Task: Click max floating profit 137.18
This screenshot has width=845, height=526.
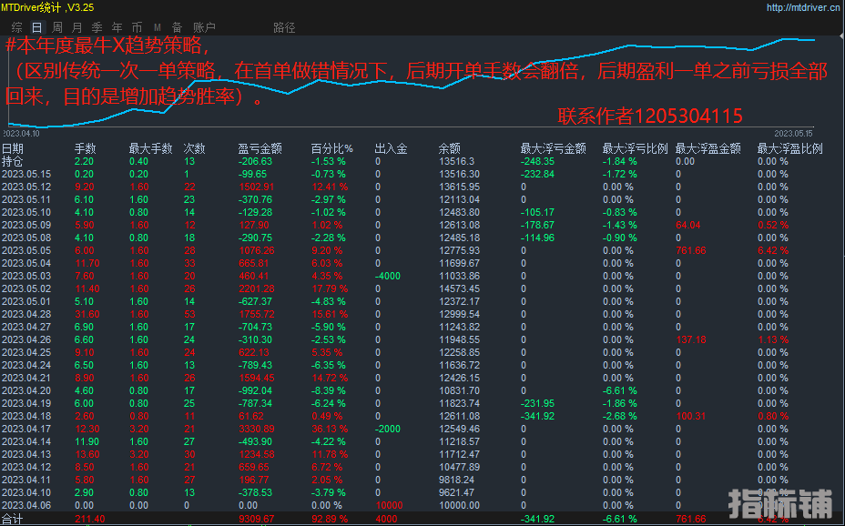Action: pos(691,340)
